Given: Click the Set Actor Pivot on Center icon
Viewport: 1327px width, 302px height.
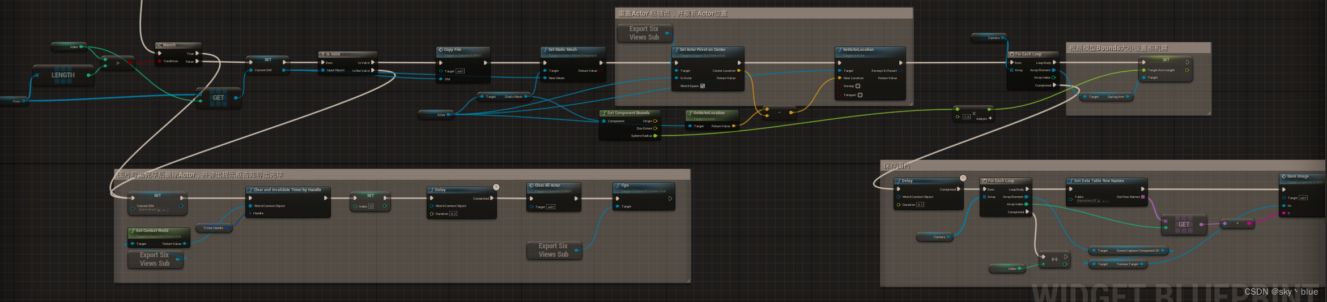Looking at the screenshot, I should [677, 50].
